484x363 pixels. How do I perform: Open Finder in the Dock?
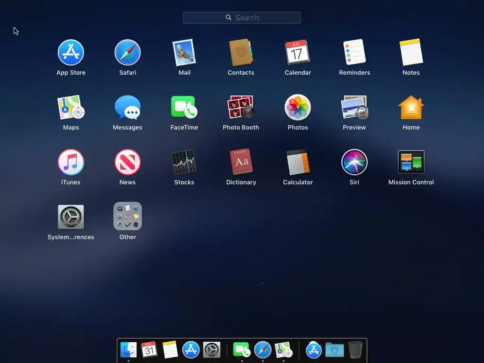pyautogui.click(x=129, y=350)
